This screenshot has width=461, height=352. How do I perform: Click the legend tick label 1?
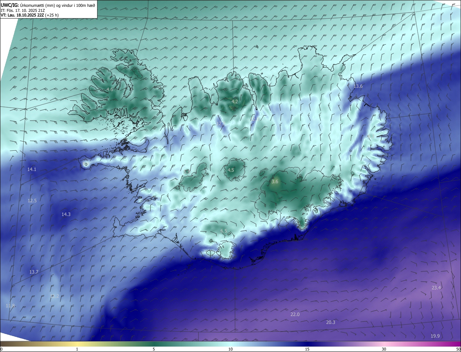click(77, 349)
